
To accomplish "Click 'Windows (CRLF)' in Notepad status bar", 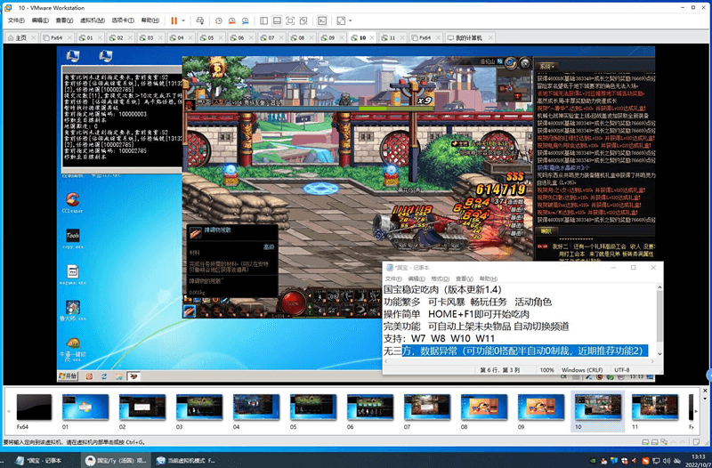I will pyautogui.click(x=582, y=369).
